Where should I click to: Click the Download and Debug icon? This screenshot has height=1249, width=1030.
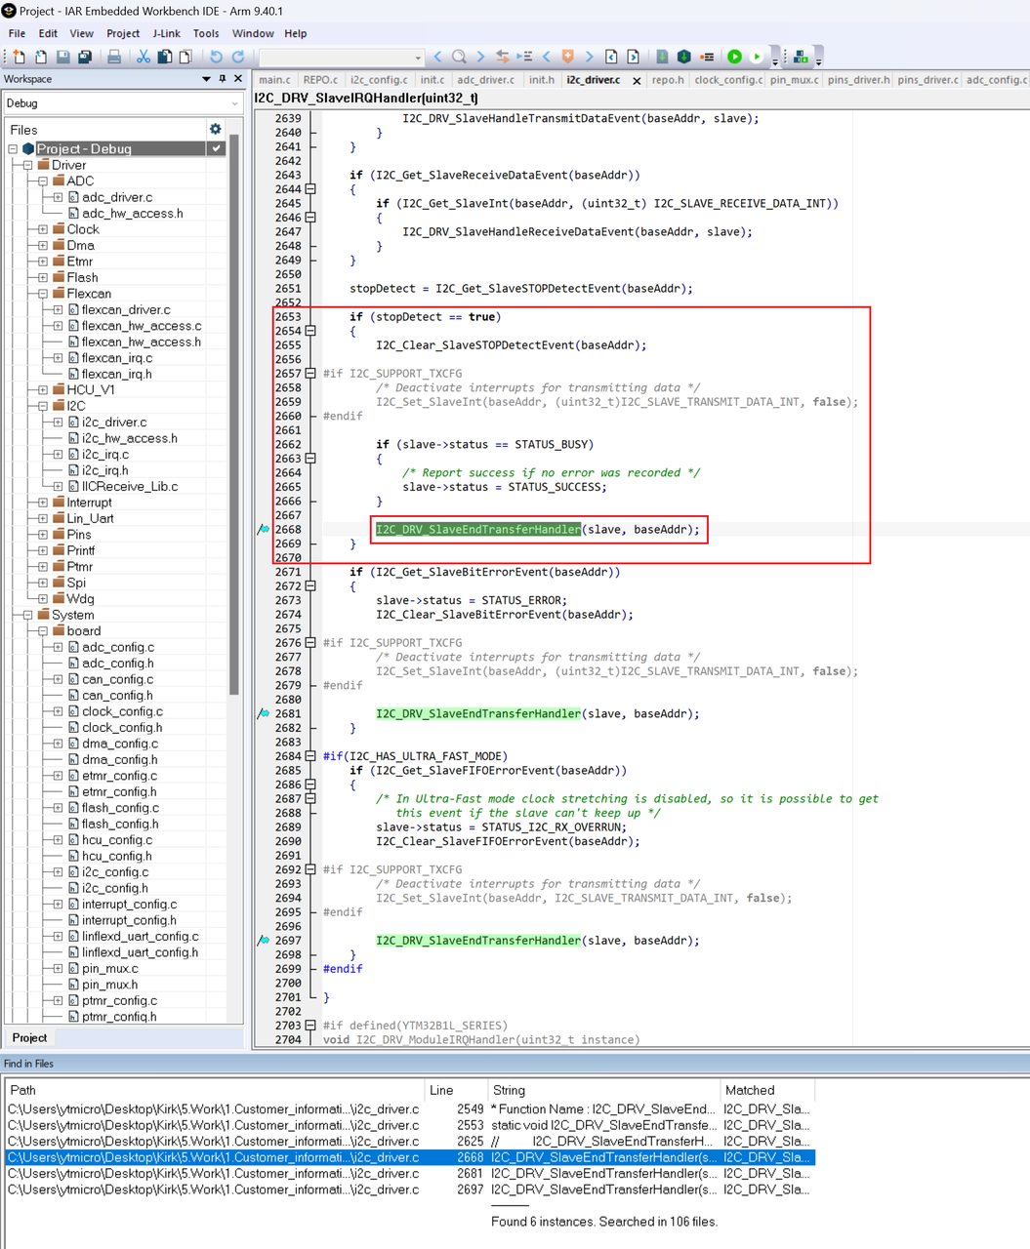coord(734,57)
